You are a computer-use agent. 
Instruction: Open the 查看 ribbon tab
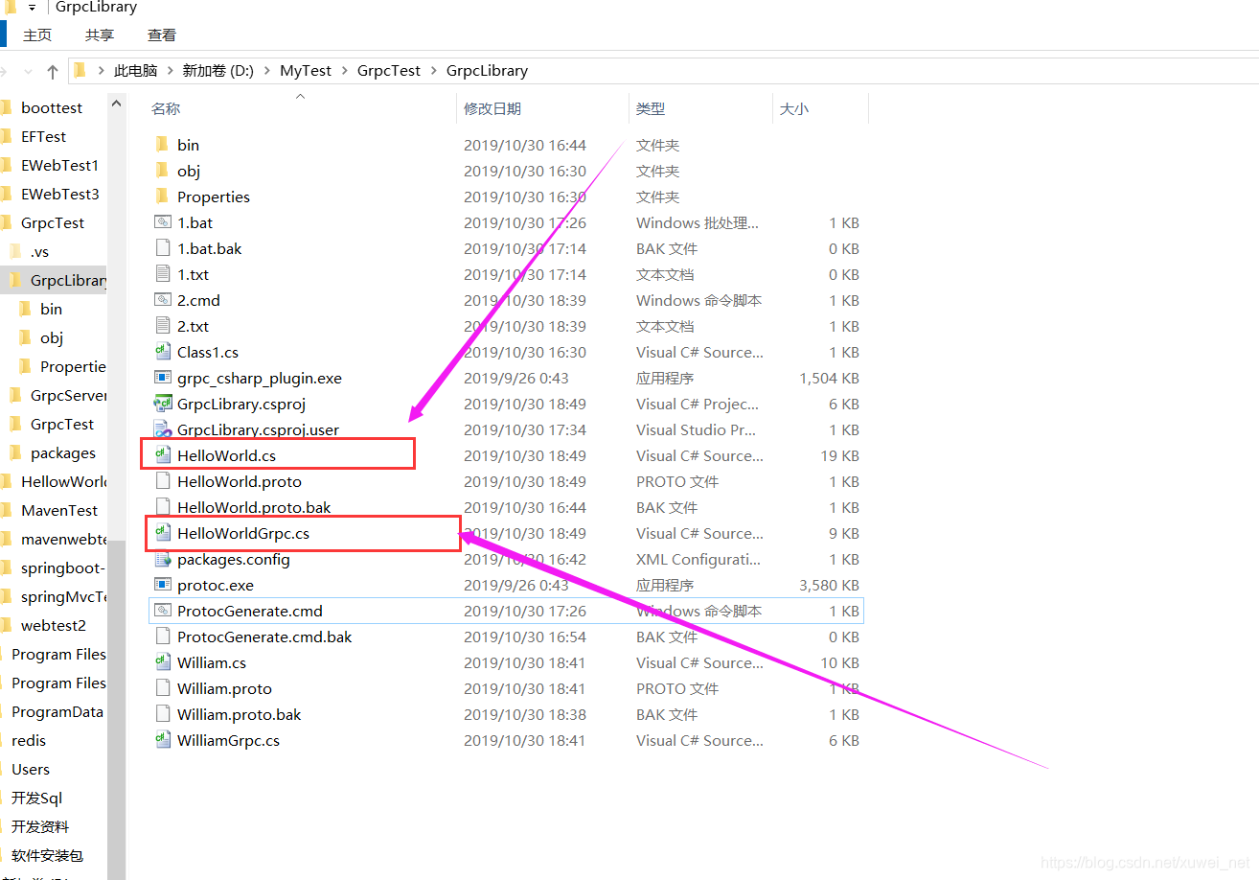click(x=162, y=35)
